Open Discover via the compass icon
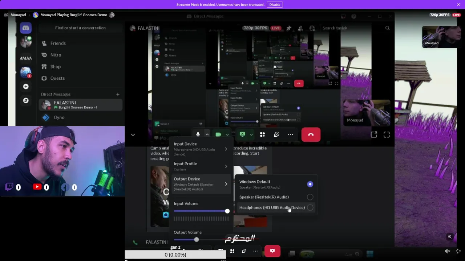 click(x=26, y=100)
